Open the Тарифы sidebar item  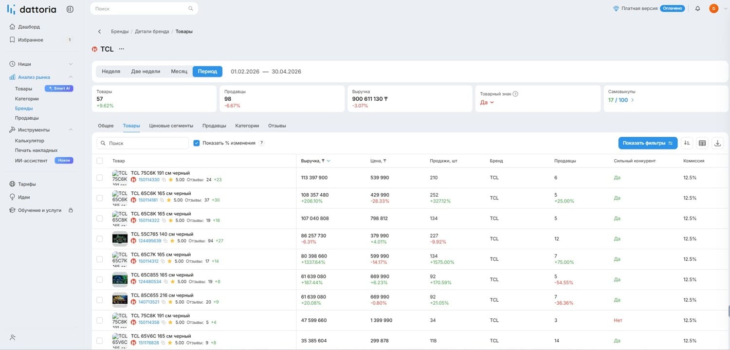tap(27, 184)
